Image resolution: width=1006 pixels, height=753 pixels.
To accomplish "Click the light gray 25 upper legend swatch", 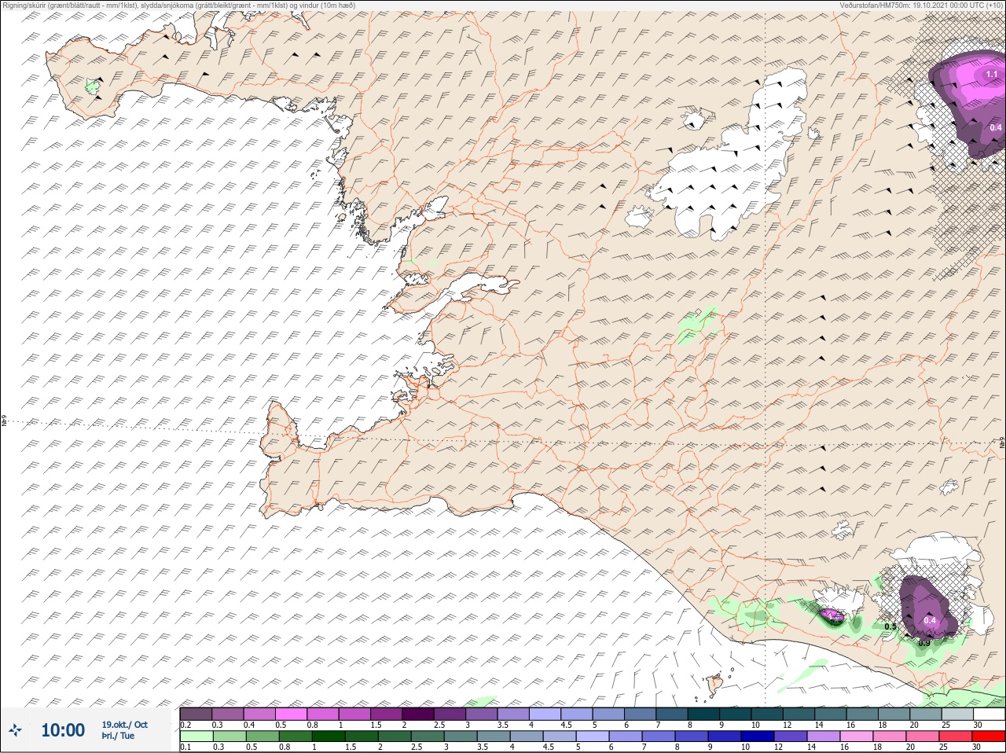I will (958, 714).
